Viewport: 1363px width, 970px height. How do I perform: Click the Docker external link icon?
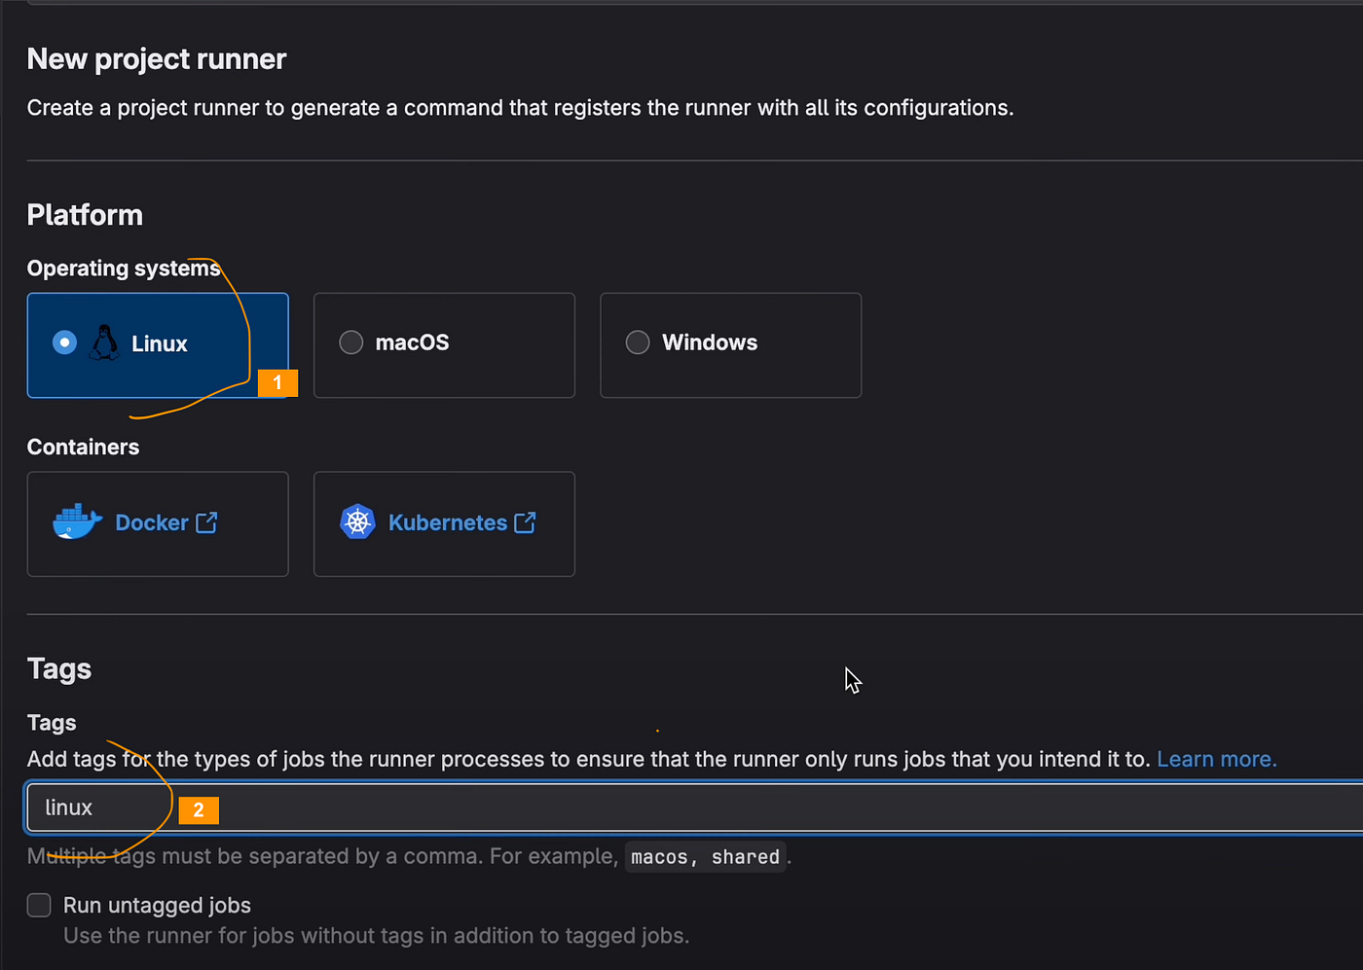(206, 522)
